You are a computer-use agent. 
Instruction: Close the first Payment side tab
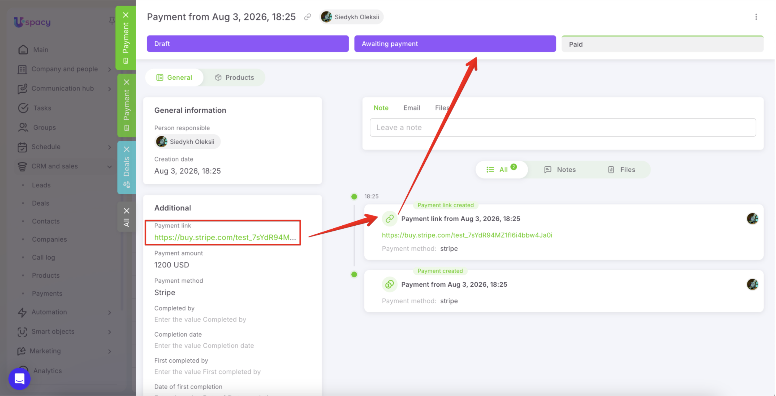click(x=126, y=15)
